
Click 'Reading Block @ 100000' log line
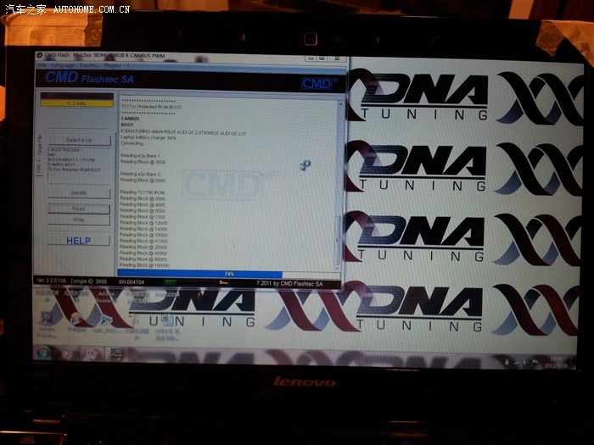point(145,265)
